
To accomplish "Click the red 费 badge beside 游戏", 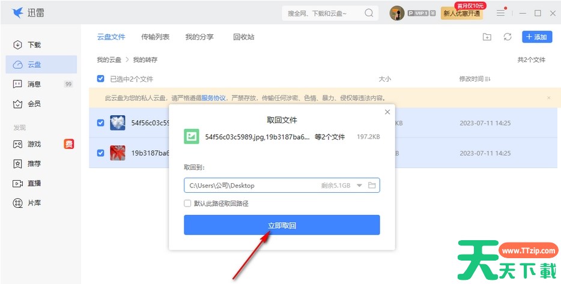I will click(69, 144).
